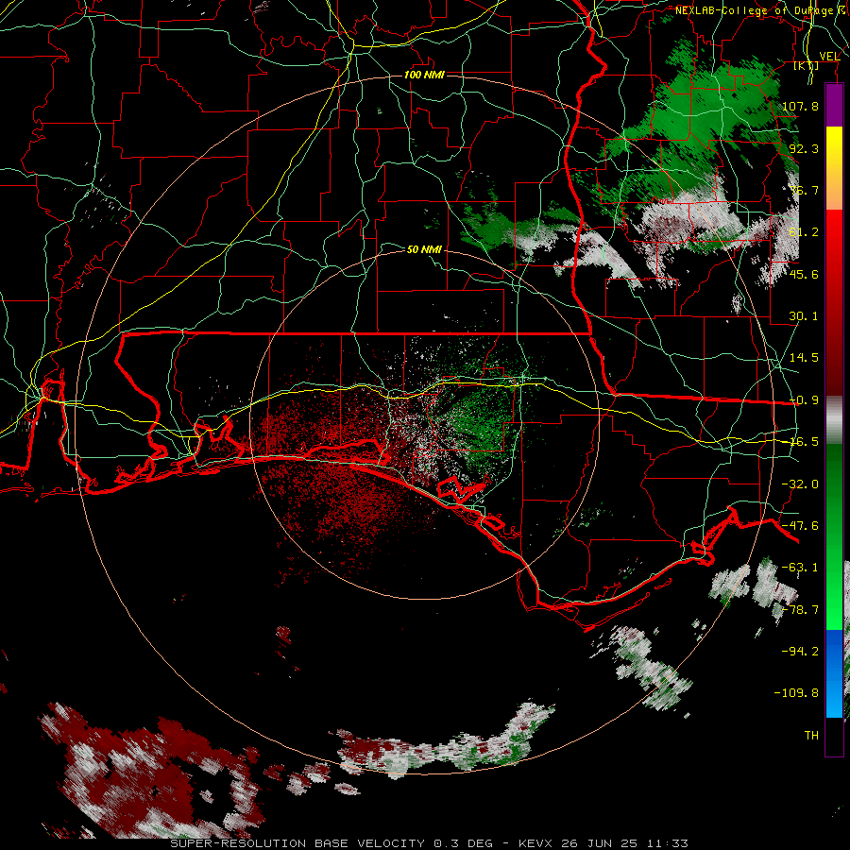Viewport: 850px width, 850px height.
Task: Click the 50 NMI range ring label
Action: (x=424, y=249)
